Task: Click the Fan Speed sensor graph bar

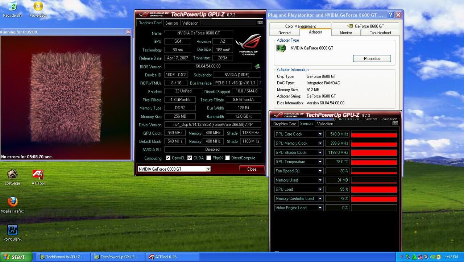Action: coord(374,171)
